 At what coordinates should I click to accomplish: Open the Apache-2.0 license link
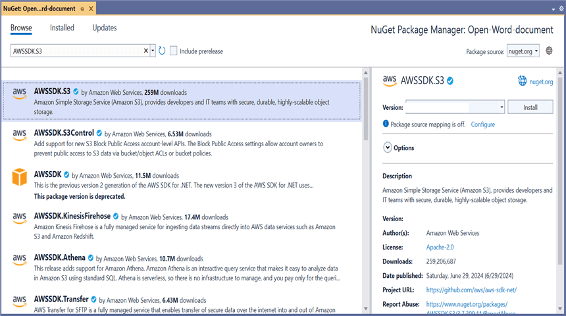[x=440, y=247]
